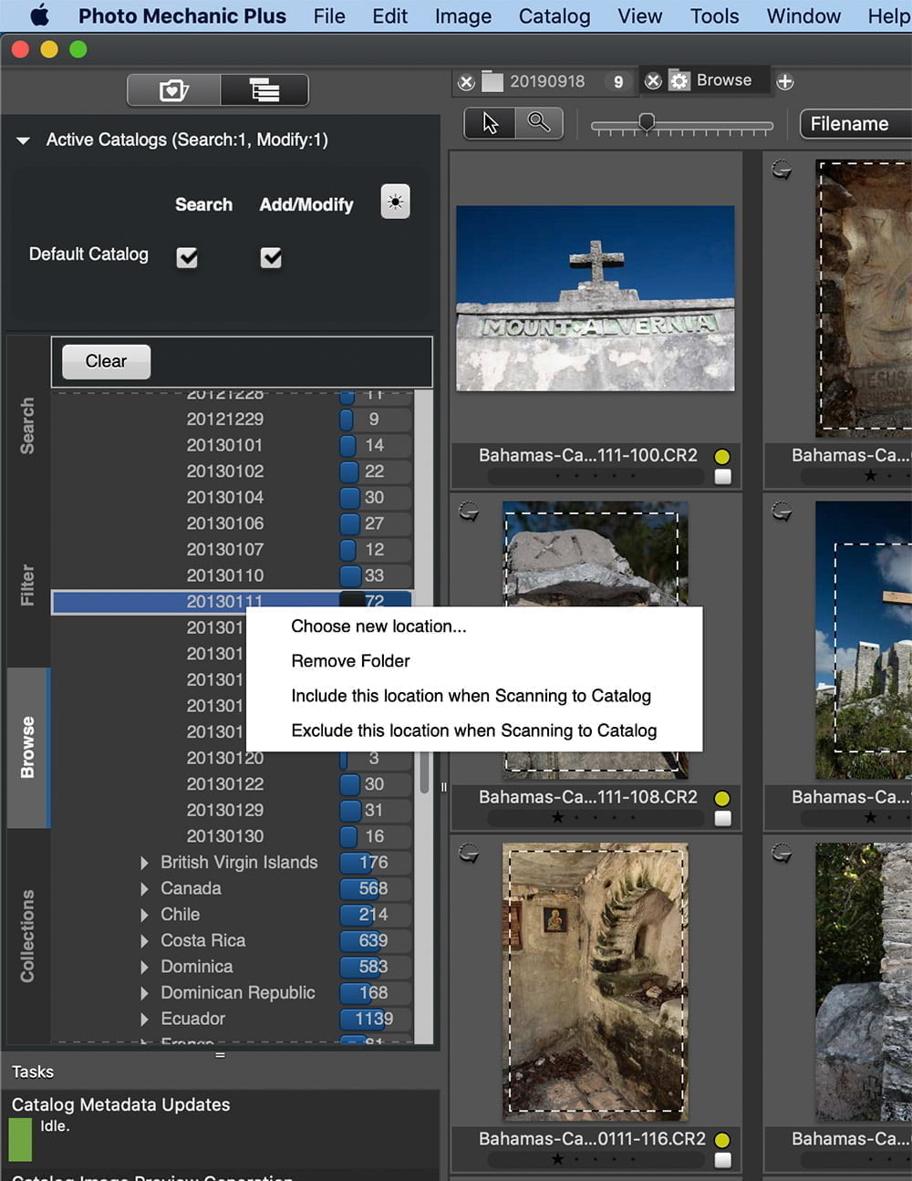Screen dimensions: 912x1181
Task: Open the Catalog menu in the menu bar
Action: [554, 16]
